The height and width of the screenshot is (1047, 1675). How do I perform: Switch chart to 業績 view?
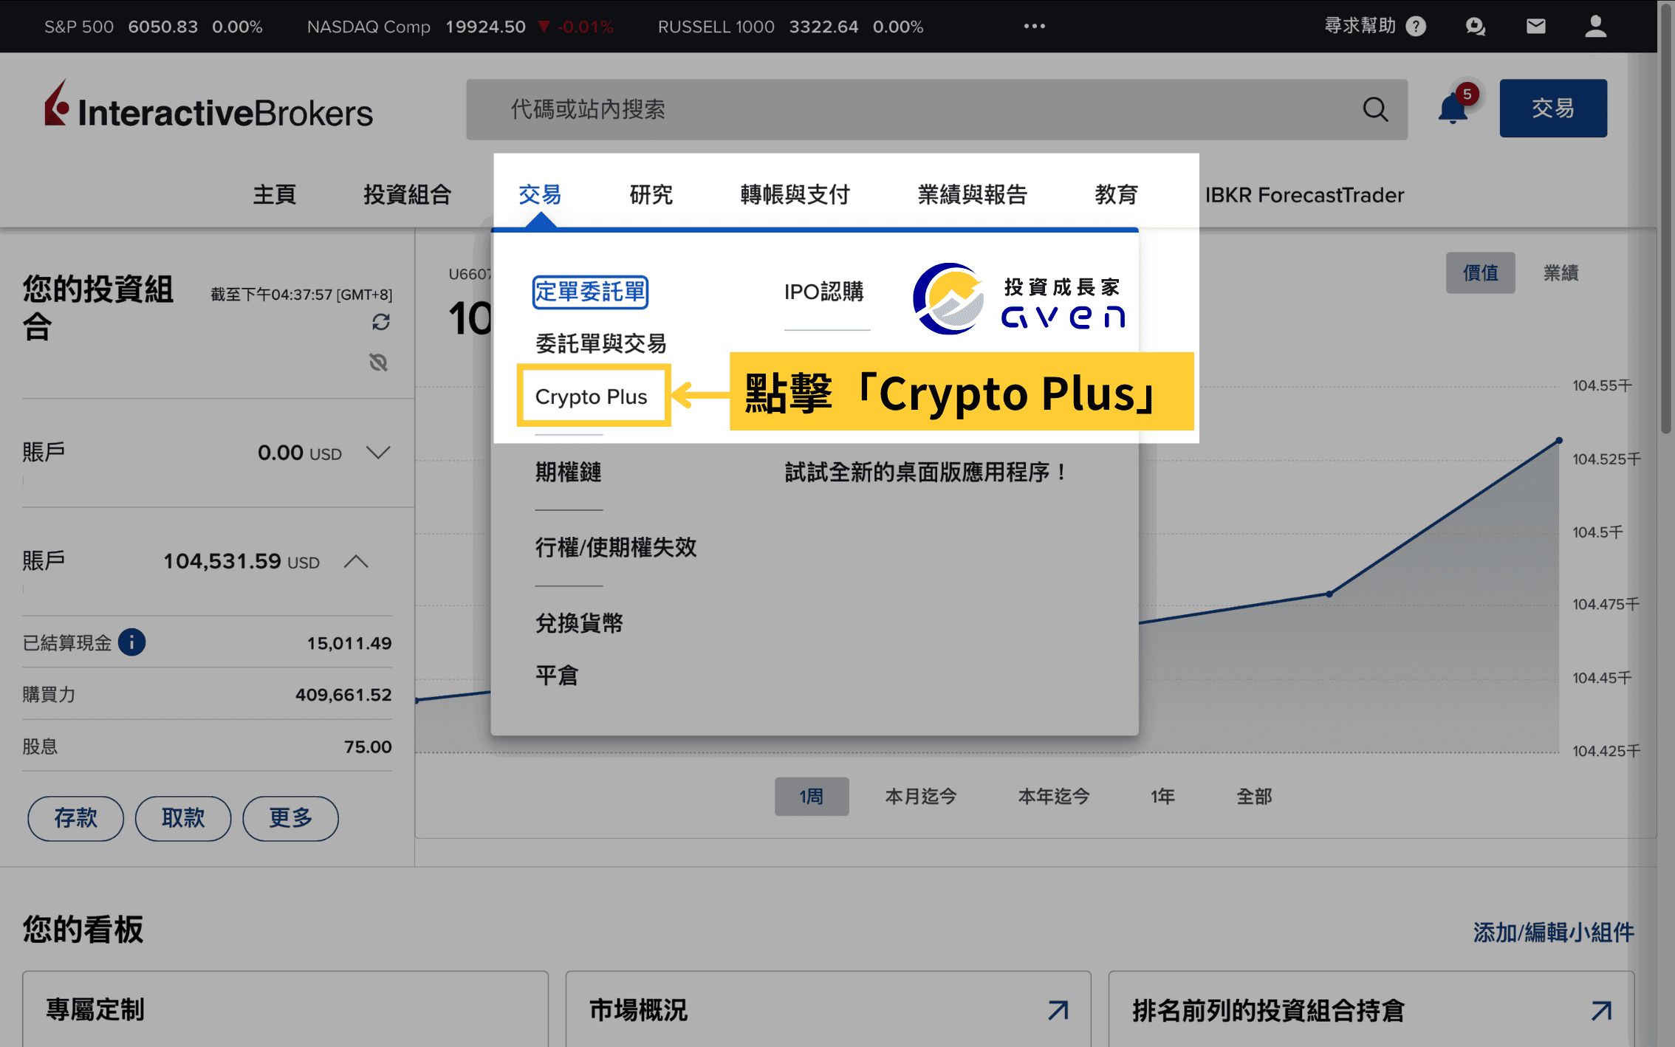tap(1561, 272)
